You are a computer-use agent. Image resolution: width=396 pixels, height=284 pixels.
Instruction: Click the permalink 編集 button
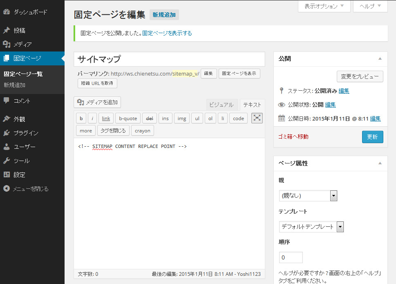pos(208,74)
